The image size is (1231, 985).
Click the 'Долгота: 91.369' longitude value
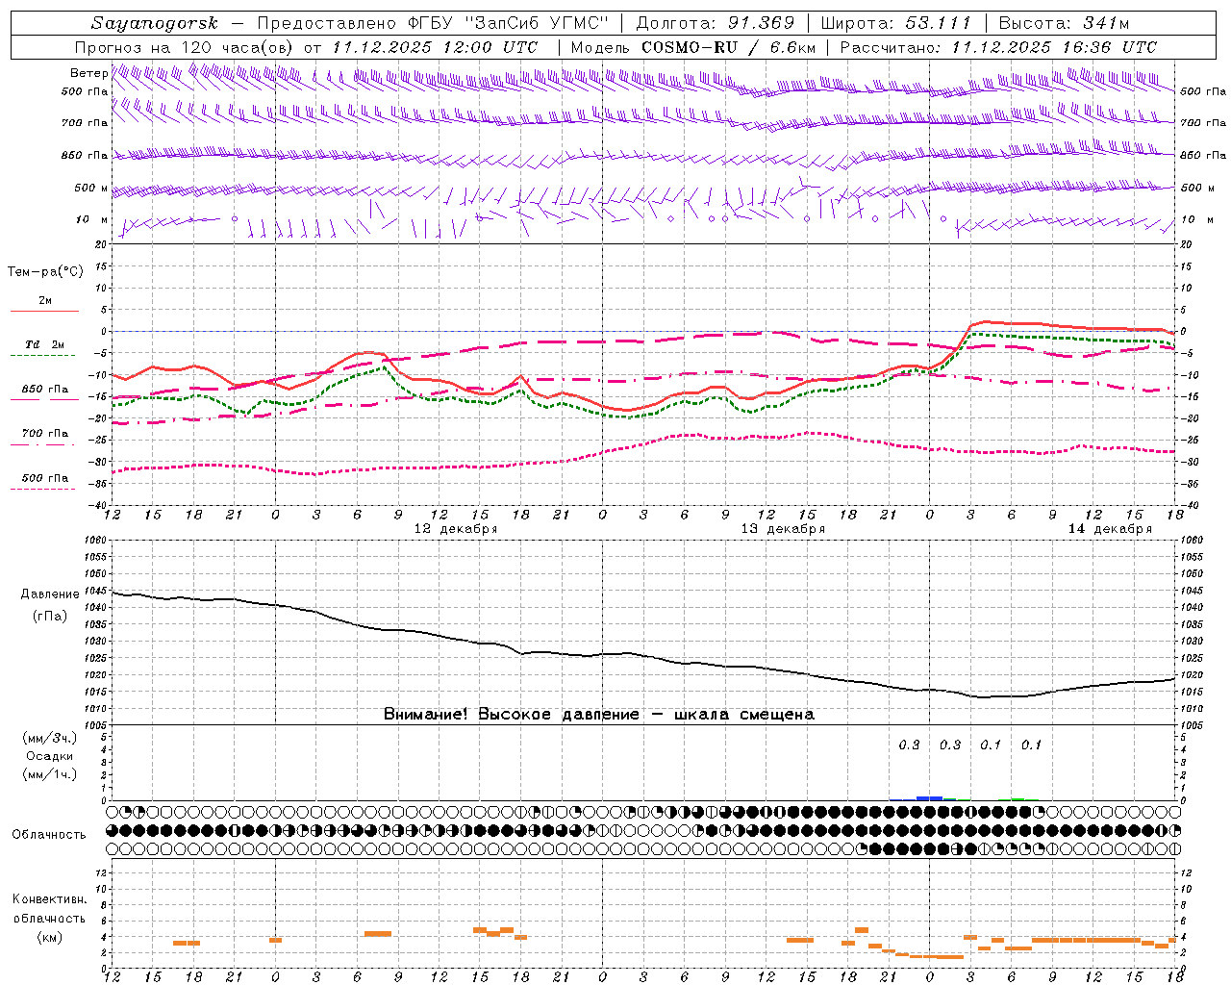click(716, 23)
